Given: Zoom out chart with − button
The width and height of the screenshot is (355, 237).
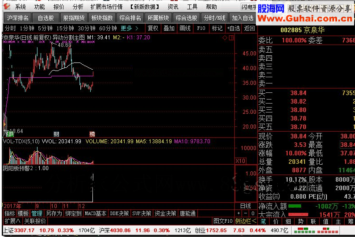Looking at the screenshot, I should tap(246, 213).
